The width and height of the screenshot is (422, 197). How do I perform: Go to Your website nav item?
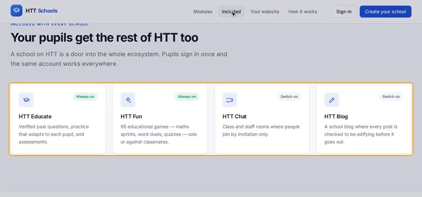(265, 11)
